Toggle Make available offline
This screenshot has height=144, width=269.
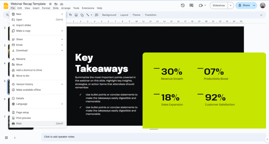click(x=38, y=90)
